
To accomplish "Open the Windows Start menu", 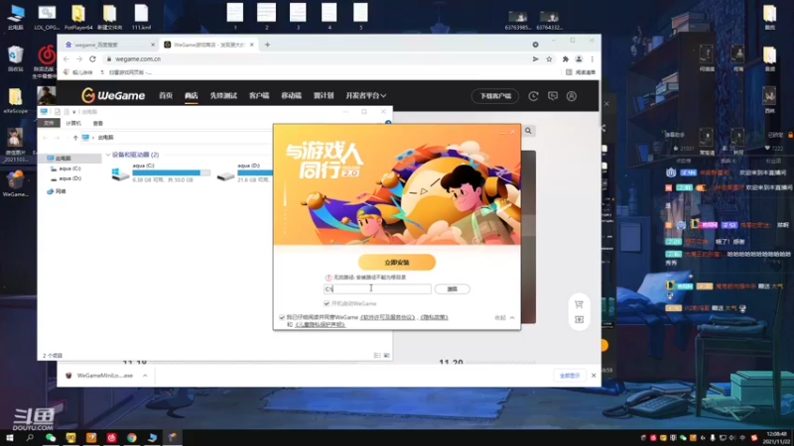I will (x=9, y=438).
